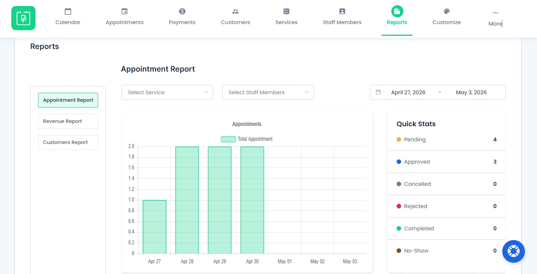Viewport: 537px width, 274px height.
Task: Open the Calendar icon in navigation
Action: tap(68, 11)
